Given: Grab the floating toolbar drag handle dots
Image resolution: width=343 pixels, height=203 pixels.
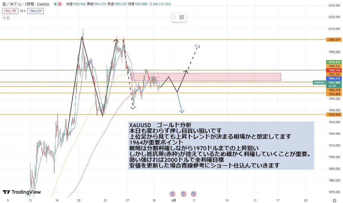Looking at the screenshot, I should pyautogui.click(x=174, y=17).
